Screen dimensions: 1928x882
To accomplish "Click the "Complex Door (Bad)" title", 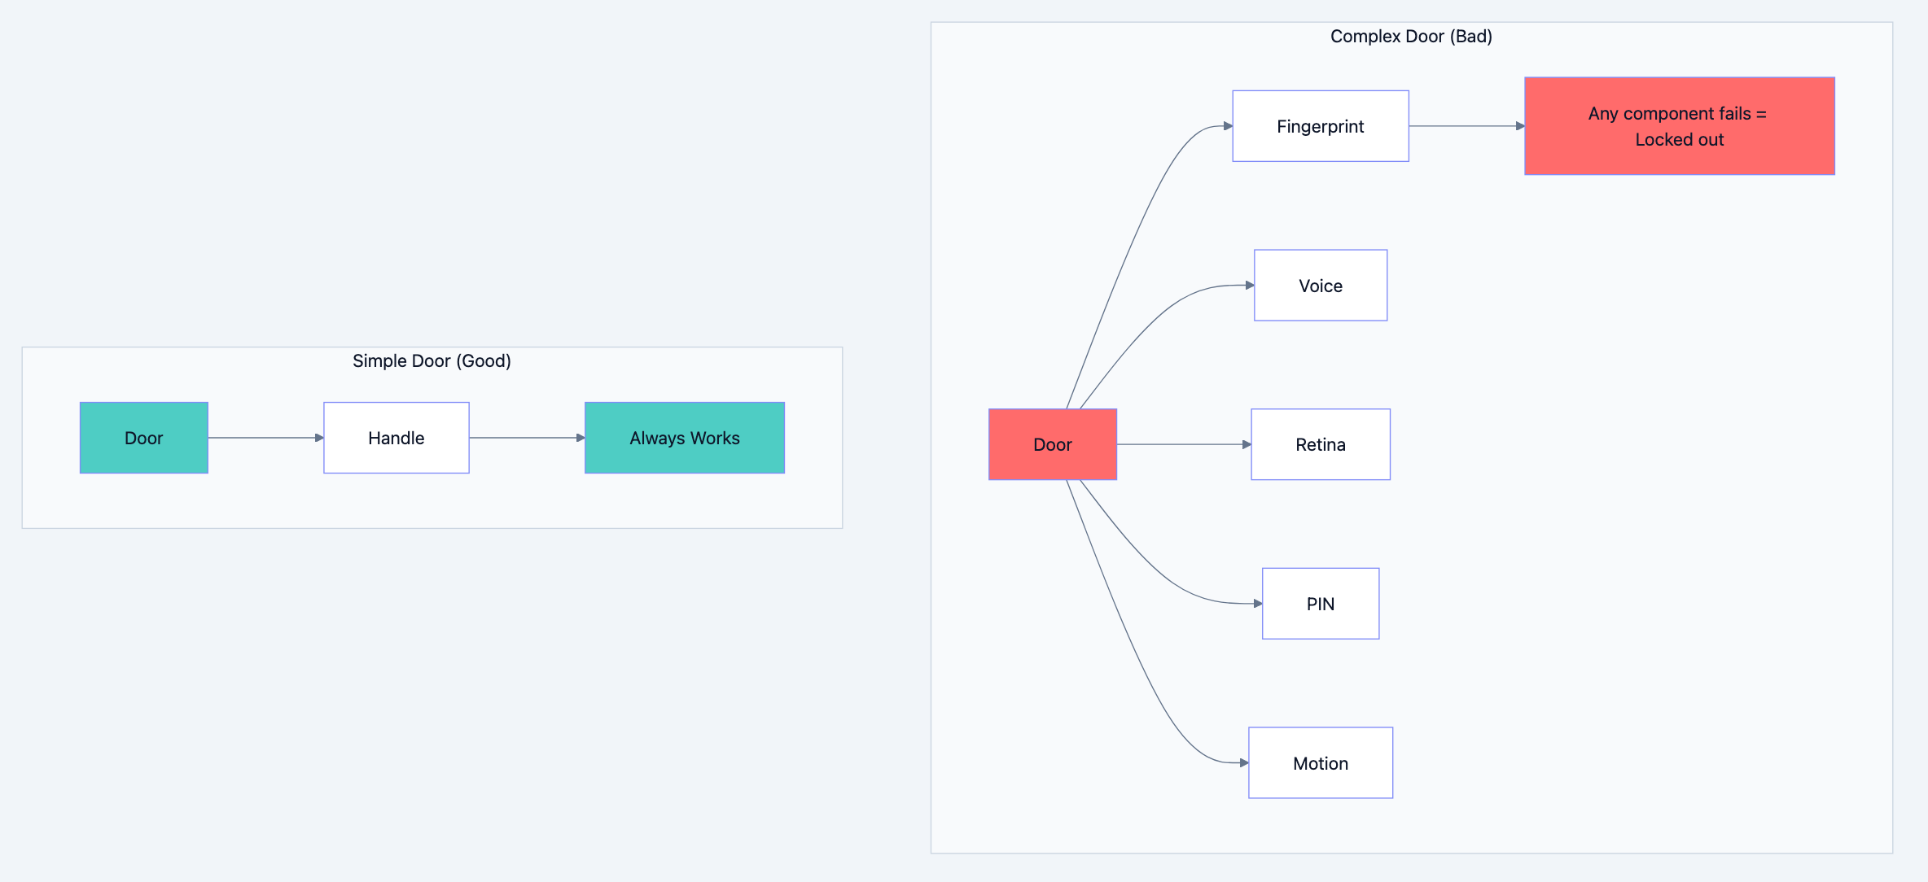I will [1412, 36].
